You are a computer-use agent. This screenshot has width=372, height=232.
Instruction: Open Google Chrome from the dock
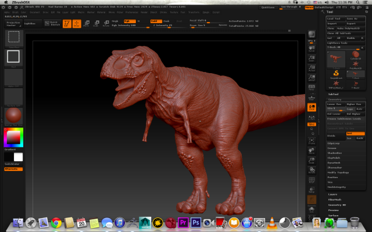click(x=56, y=223)
